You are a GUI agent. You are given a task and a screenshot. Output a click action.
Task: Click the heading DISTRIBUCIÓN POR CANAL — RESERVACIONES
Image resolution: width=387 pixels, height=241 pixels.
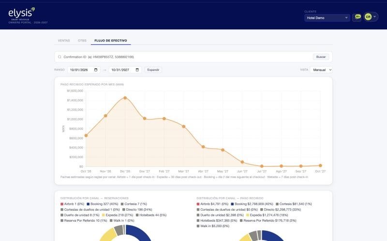(94, 198)
